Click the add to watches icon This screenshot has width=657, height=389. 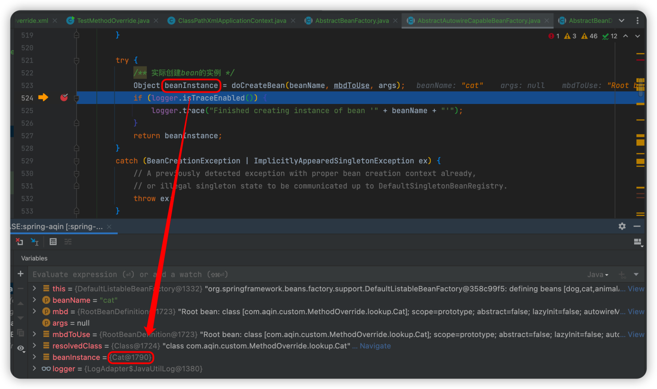click(x=622, y=275)
